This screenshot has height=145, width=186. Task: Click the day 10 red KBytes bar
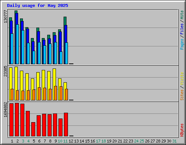click(x=60, y=127)
